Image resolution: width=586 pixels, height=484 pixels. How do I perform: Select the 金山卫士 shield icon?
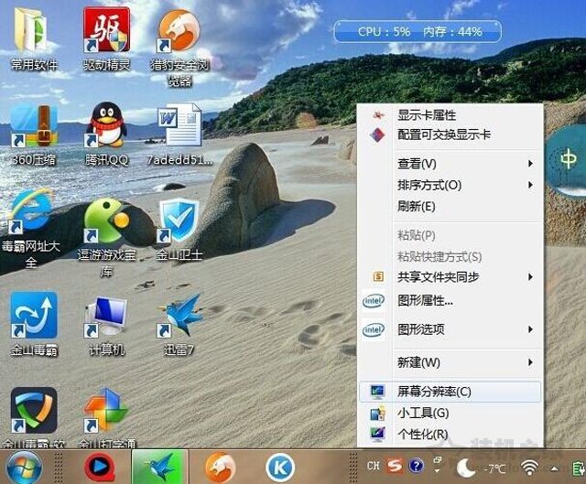179,221
